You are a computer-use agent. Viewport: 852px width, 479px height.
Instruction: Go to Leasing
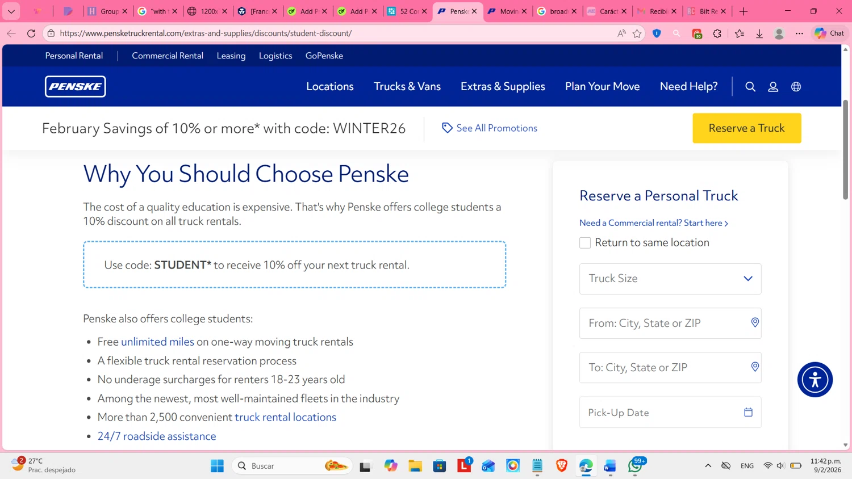pyautogui.click(x=231, y=56)
